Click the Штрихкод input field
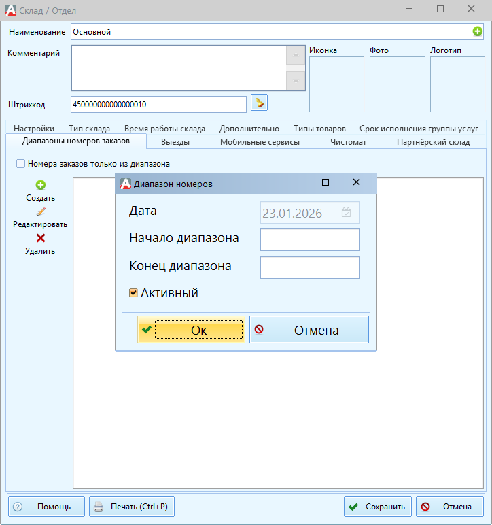 point(158,105)
